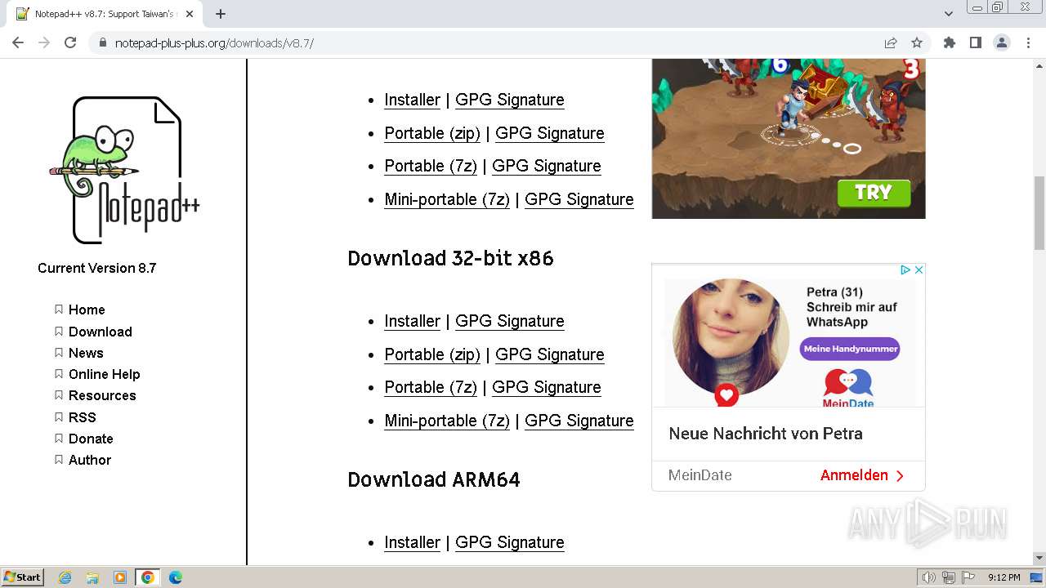The width and height of the screenshot is (1046, 588).
Task: Click the Show desktop button on taskbar
Action: [x=1037, y=577]
